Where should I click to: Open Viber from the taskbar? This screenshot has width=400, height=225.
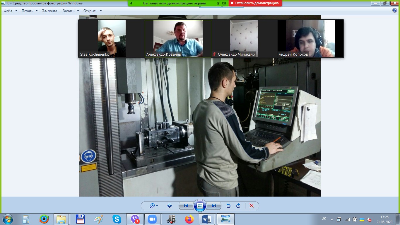(x=135, y=219)
